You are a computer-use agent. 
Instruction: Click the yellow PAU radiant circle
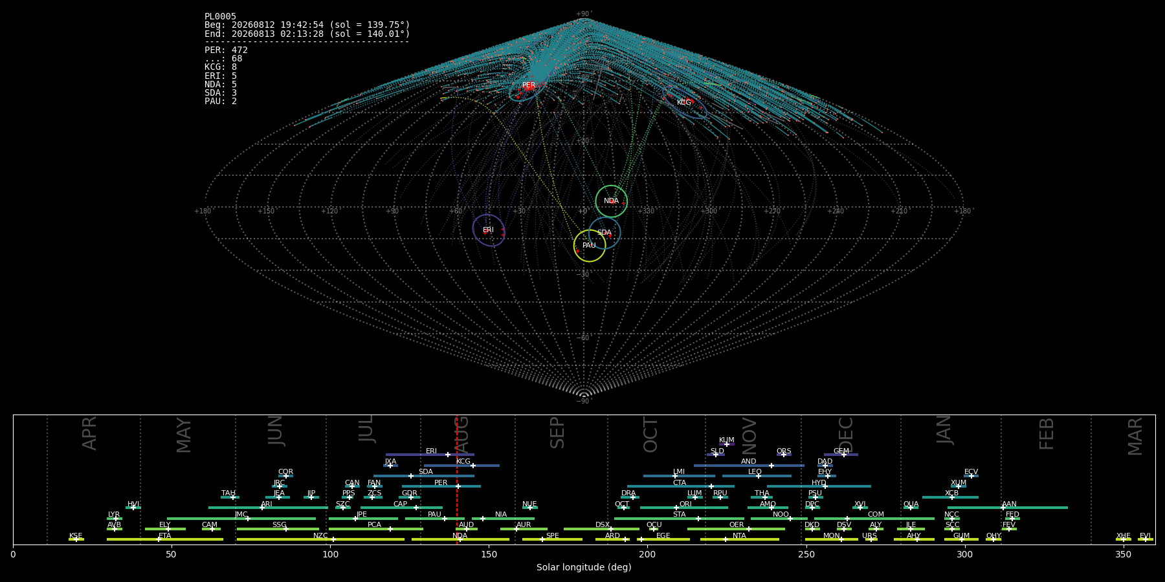pyautogui.click(x=590, y=246)
